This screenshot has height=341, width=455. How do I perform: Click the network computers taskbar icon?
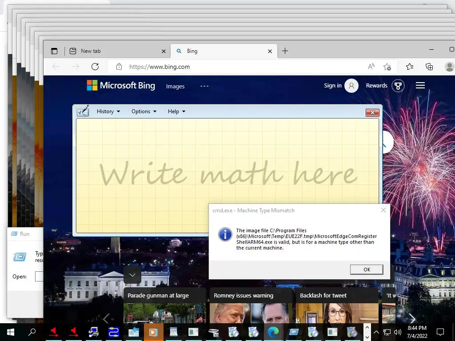tap(93, 332)
